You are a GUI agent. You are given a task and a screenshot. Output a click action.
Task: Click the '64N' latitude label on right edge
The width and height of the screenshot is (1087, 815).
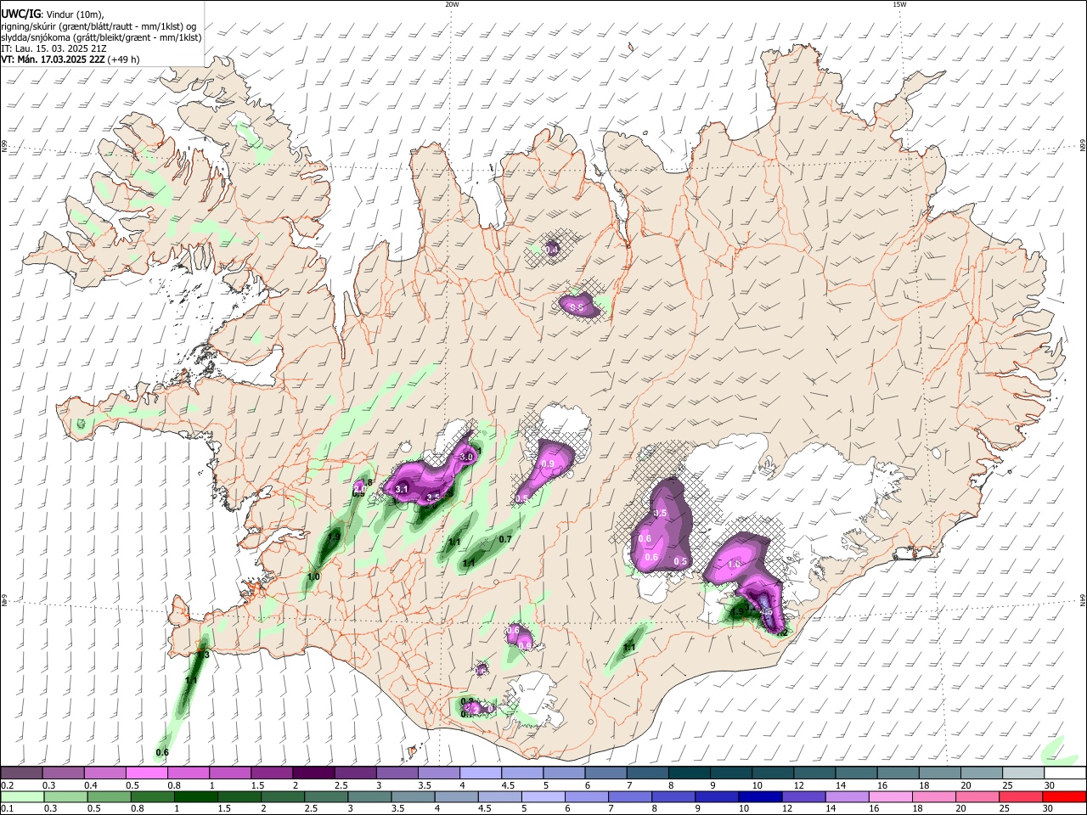point(1083,600)
